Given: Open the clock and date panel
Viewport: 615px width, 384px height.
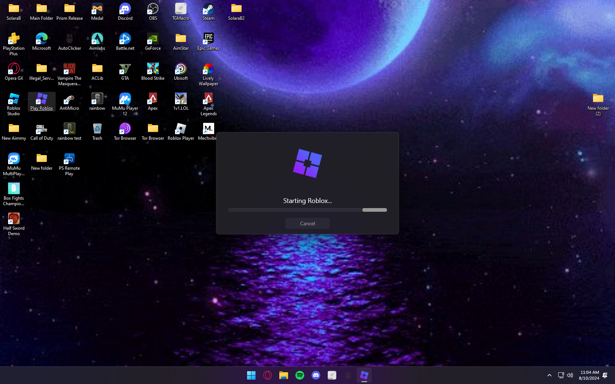Looking at the screenshot, I should 589,375.
